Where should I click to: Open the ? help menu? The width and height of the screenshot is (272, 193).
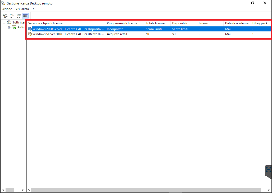33,9
